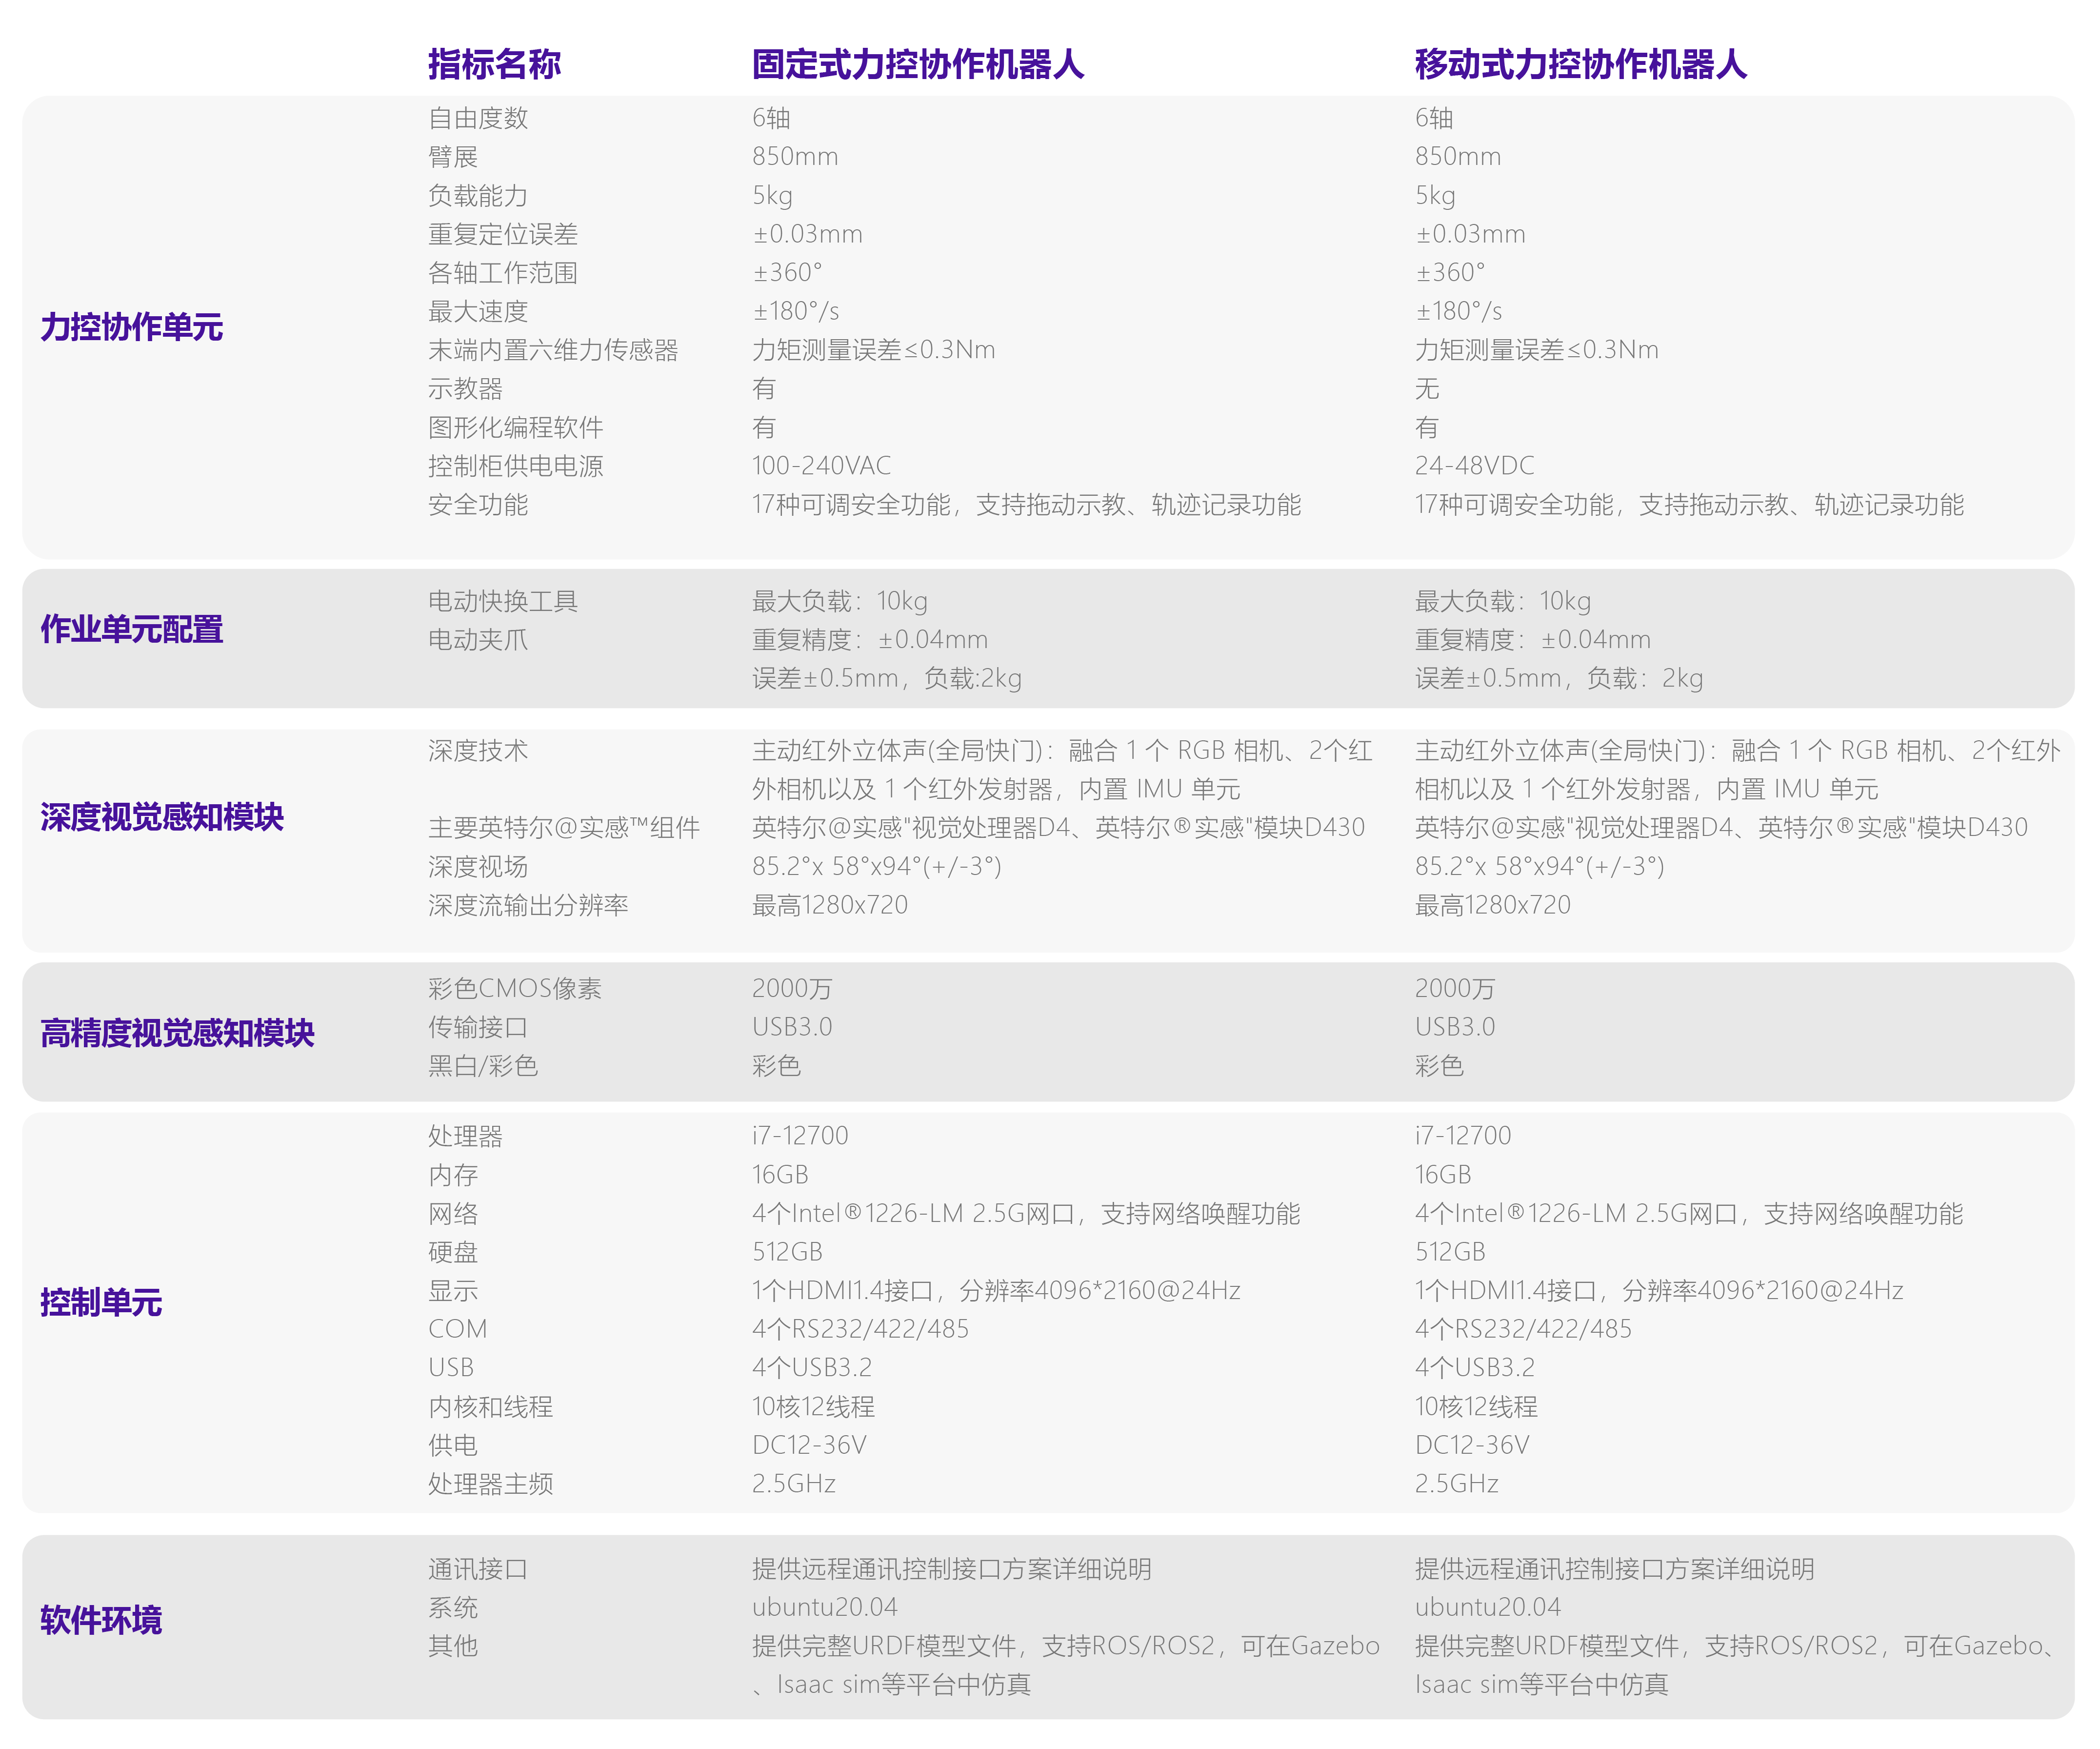The width and height of the screenshot is (2100, 1749).
Task: Click the 深度视觉感知模块 section title
Action: click(x=162, y=817)
